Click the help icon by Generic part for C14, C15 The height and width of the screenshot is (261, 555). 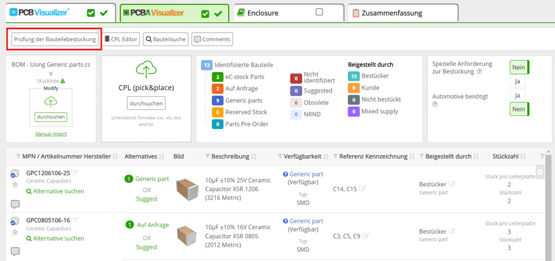coord(286,174)
